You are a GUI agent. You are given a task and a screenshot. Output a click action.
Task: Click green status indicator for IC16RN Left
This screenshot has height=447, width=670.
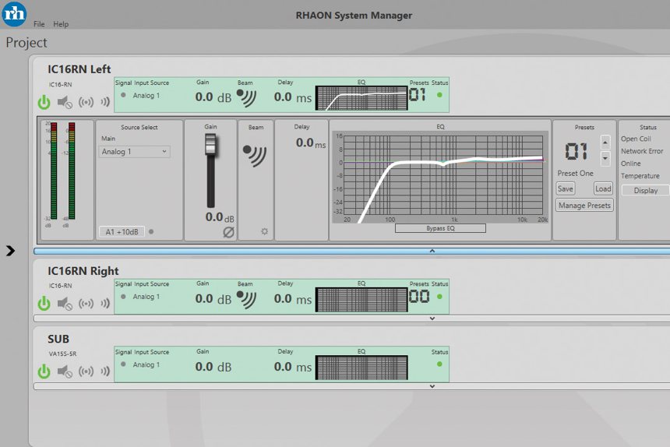[x=439, y=95]
